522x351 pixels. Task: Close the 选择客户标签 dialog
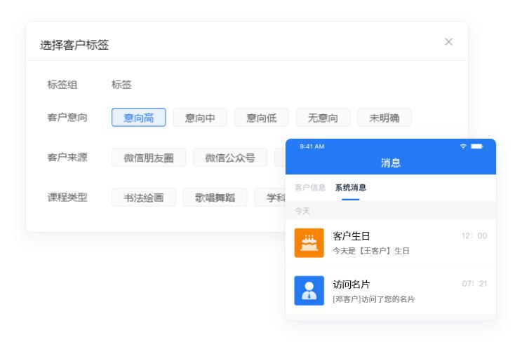click(x=448, y=42)
